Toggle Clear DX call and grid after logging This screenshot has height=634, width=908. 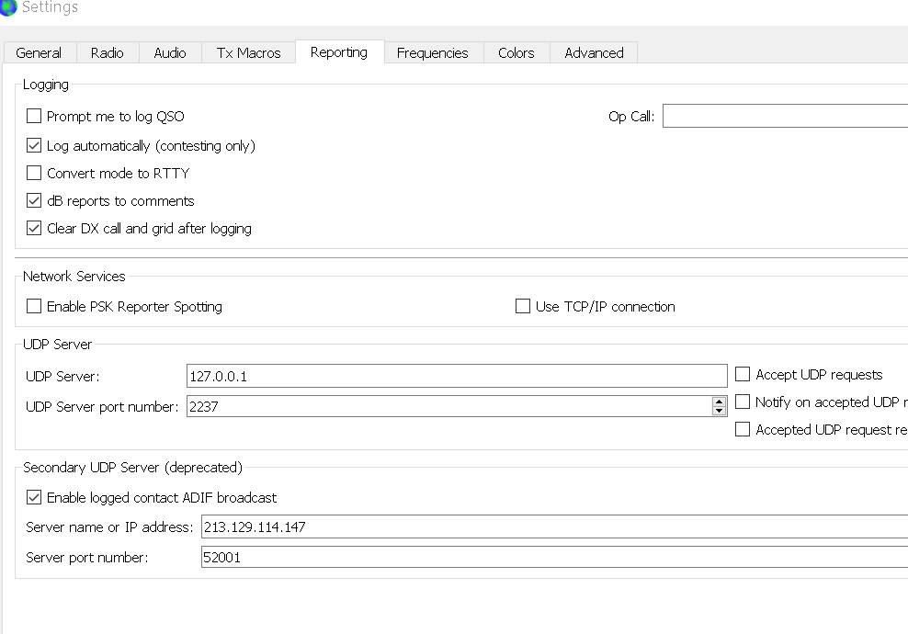(34, 228)
